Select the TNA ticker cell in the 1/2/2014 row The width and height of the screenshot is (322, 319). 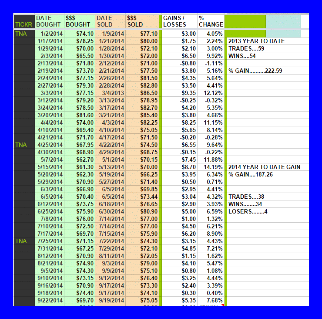pyautogui.click(x=24, y=34)
